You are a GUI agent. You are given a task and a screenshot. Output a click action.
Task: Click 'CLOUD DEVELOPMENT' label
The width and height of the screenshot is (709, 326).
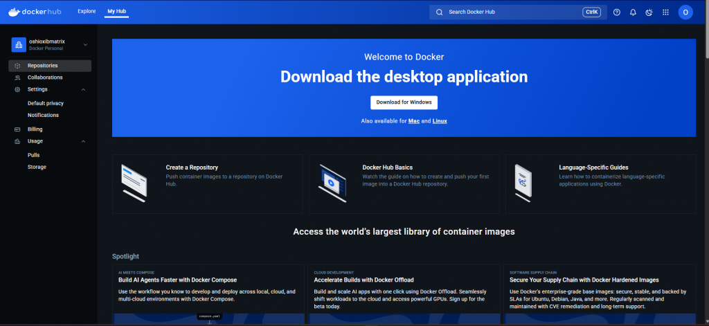click(334, 273)
